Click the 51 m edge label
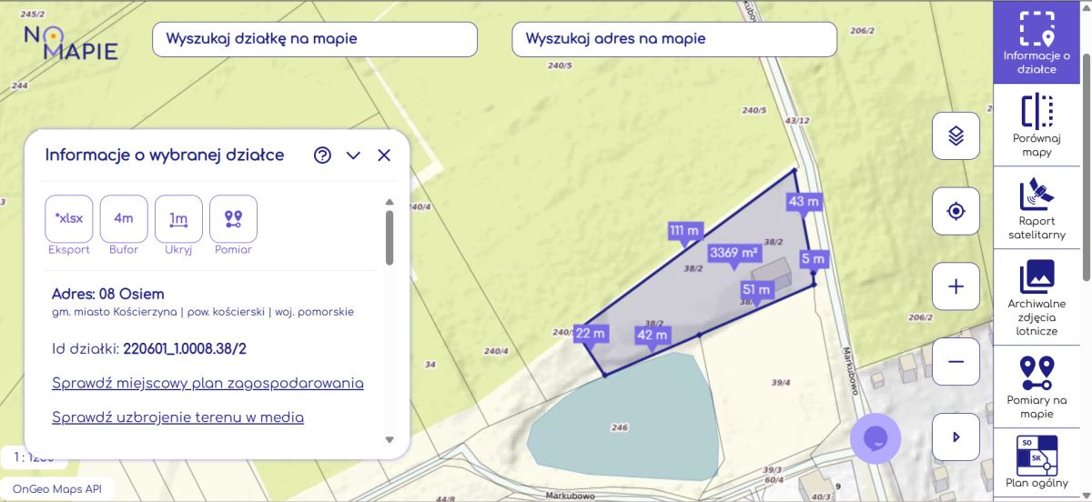Viewport: 1092px width, 502px height. point(757,290)
